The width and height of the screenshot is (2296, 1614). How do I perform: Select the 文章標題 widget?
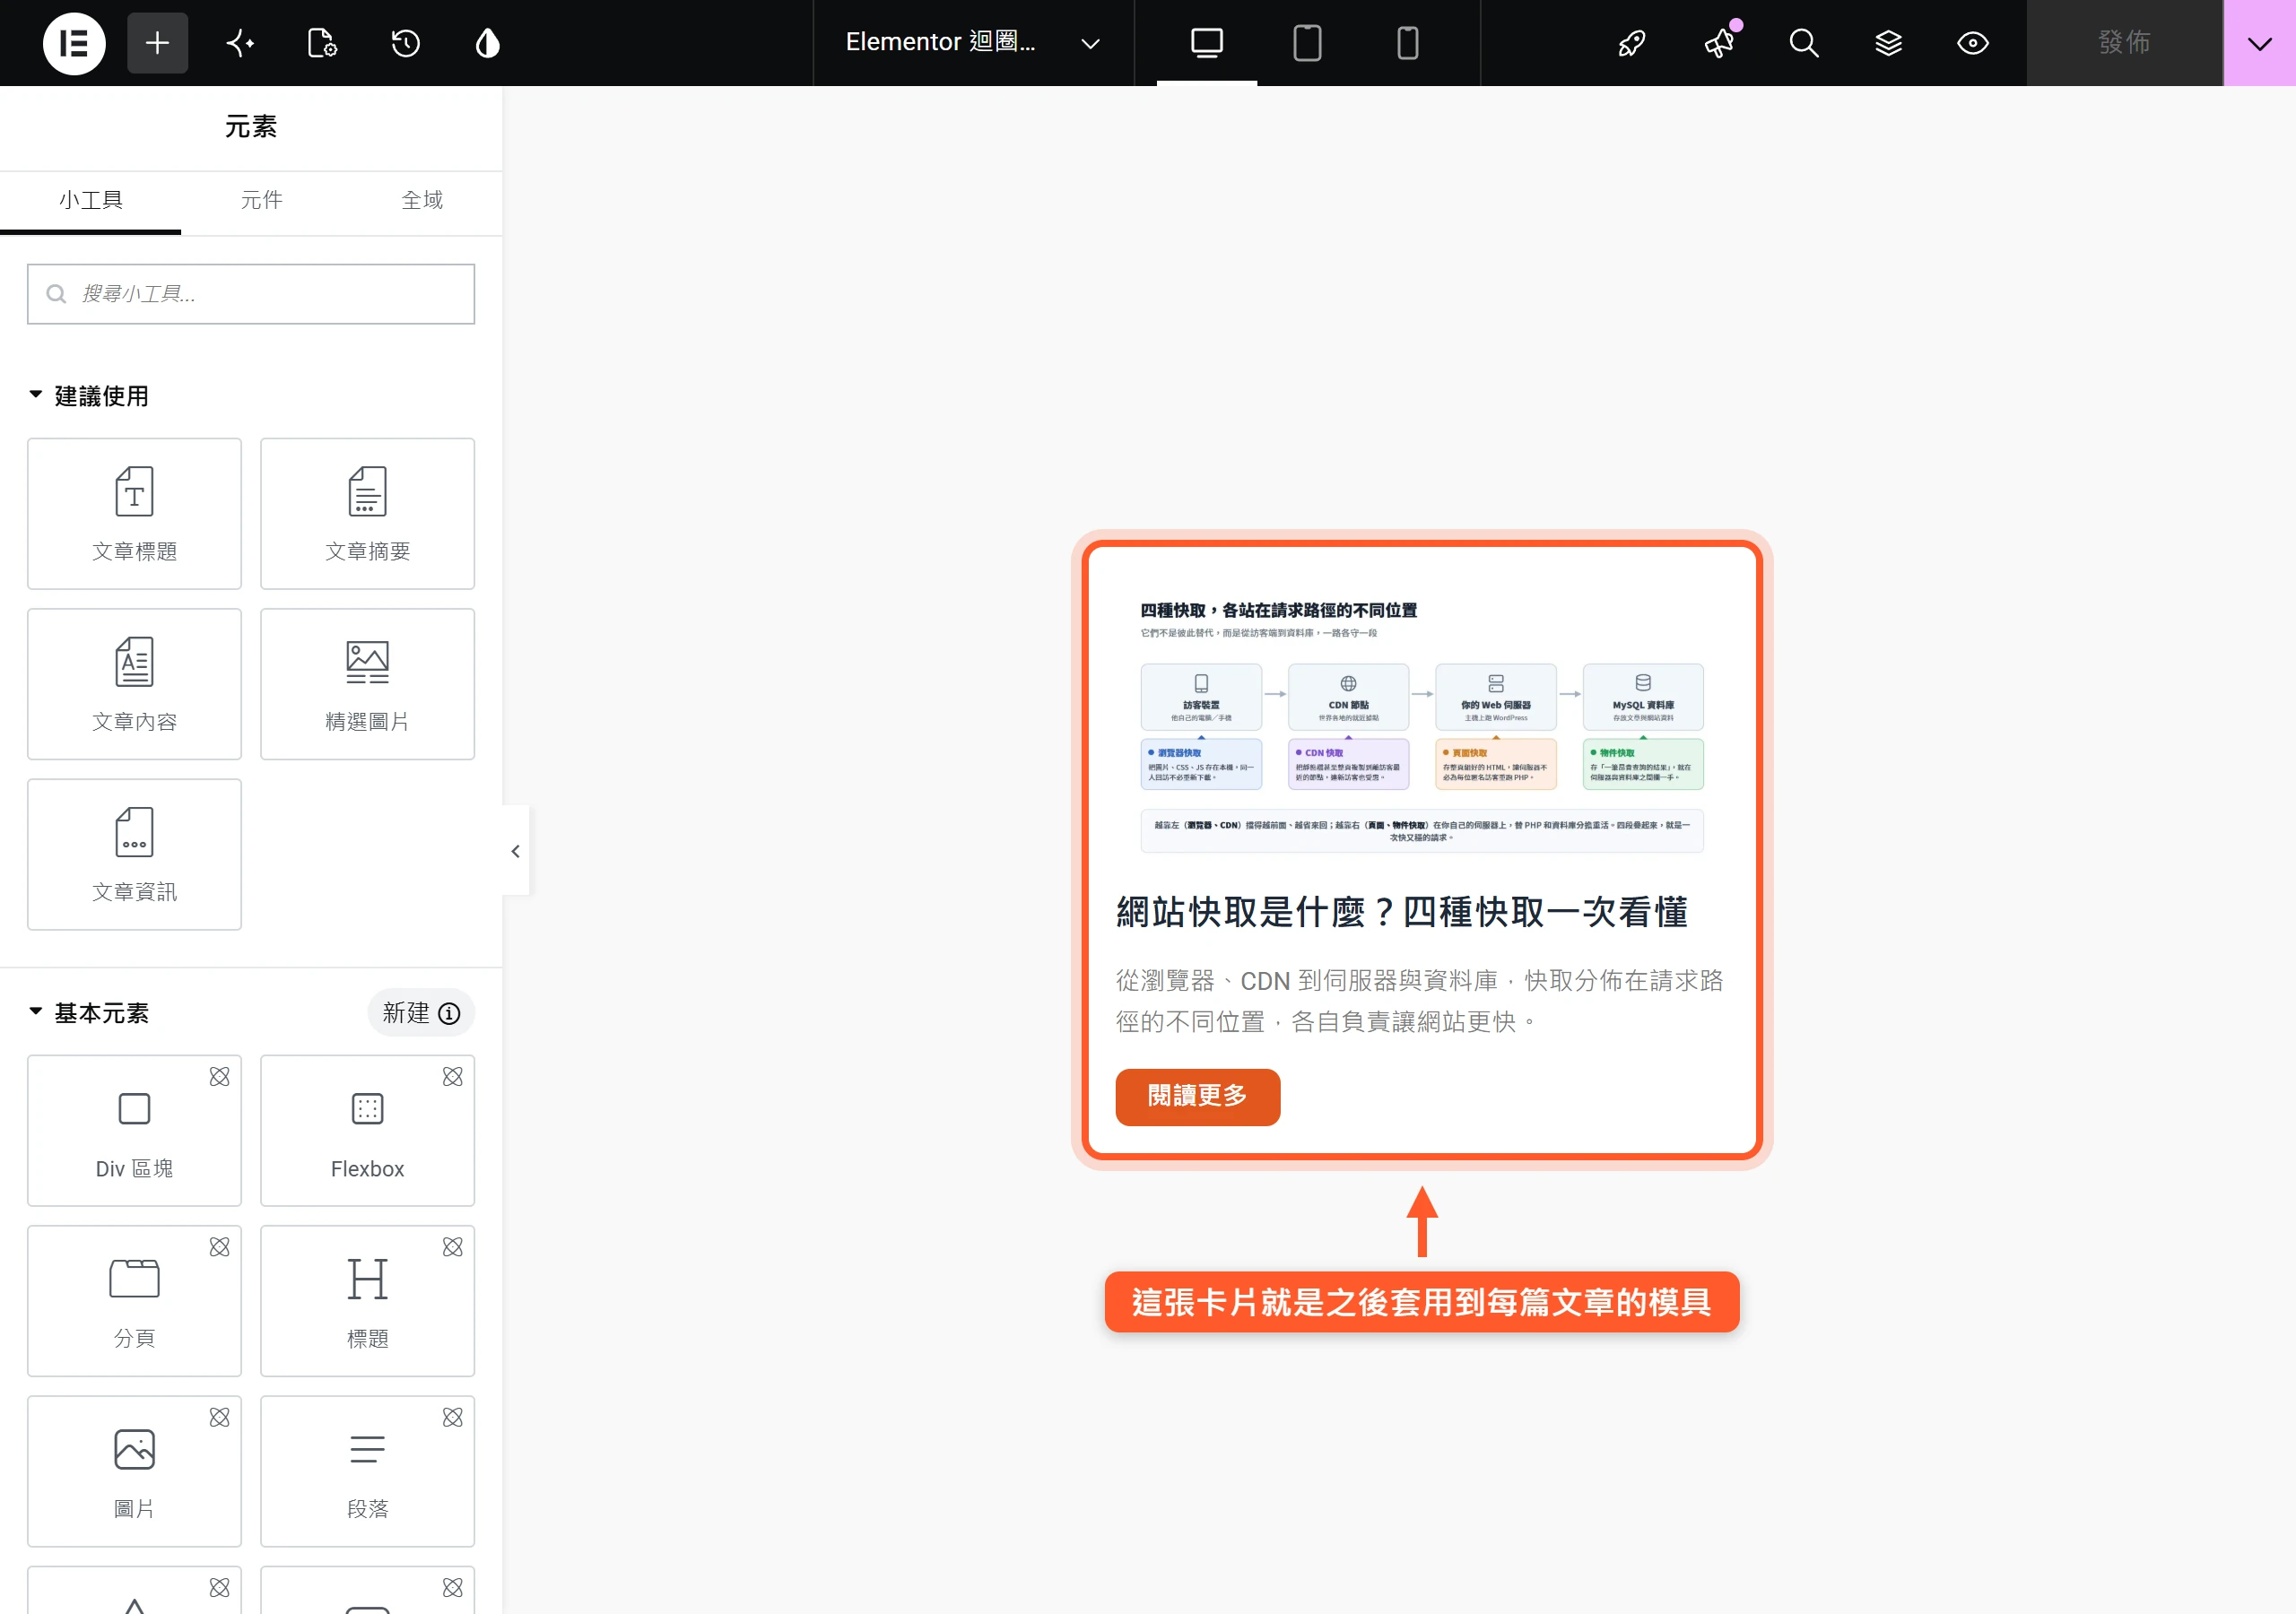click(x=134, y=514)
